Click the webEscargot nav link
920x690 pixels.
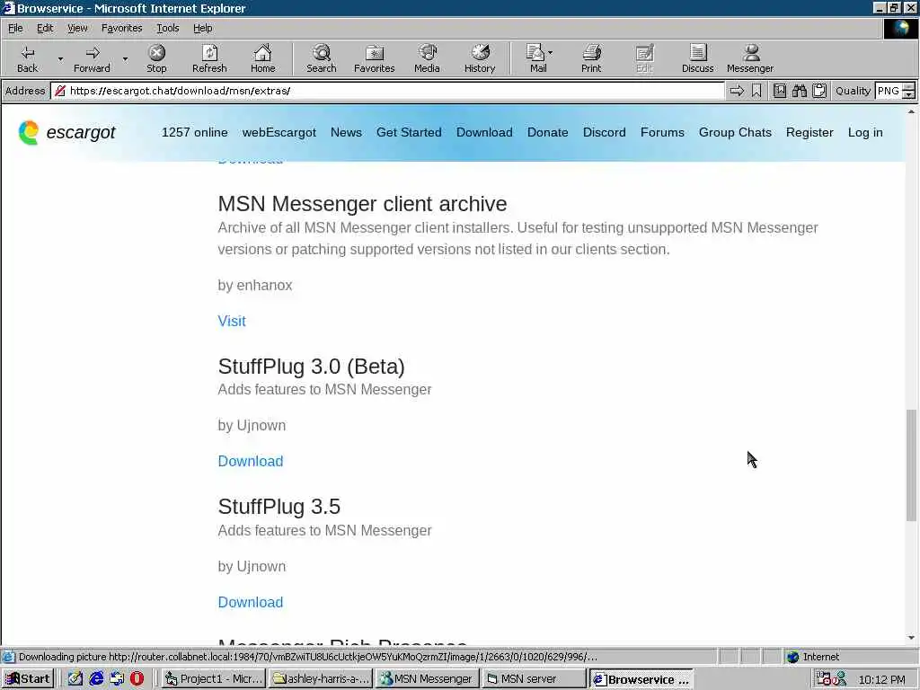279,133
